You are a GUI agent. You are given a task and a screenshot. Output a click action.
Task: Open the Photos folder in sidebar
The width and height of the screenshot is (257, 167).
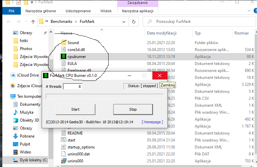click(x=26, y=49)
